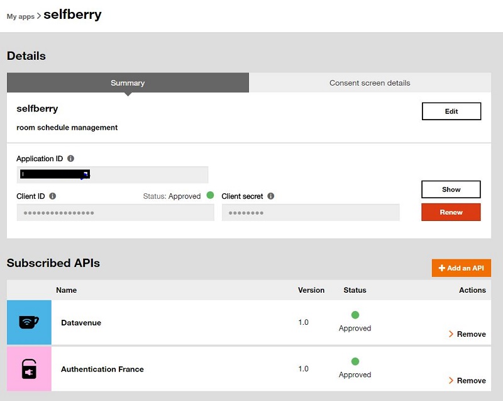Click the Edit button

click(x=451, y=111)
